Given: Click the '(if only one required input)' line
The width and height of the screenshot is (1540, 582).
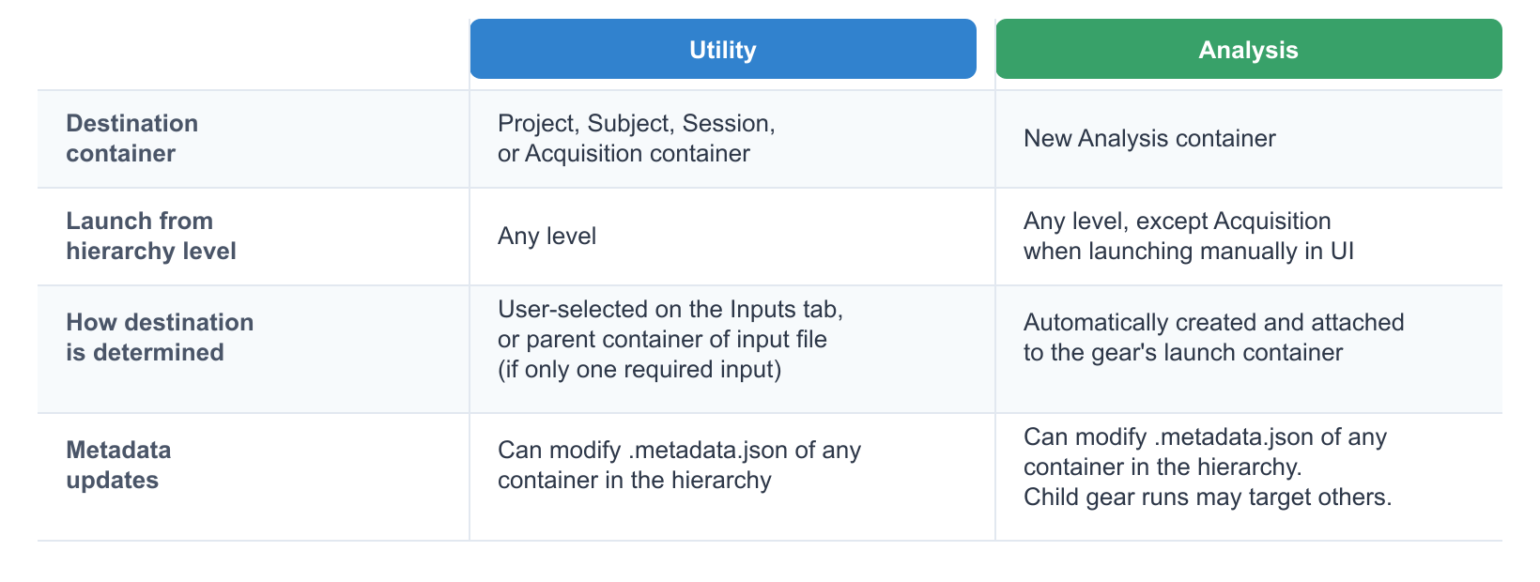Looking at the screenshot, I should [x=639, y=369].
